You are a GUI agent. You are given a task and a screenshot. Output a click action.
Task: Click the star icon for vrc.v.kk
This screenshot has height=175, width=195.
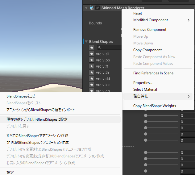click(x=92, y=85)
